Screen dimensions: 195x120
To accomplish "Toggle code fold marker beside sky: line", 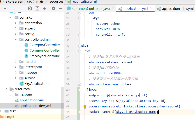I will pos(80,46).
